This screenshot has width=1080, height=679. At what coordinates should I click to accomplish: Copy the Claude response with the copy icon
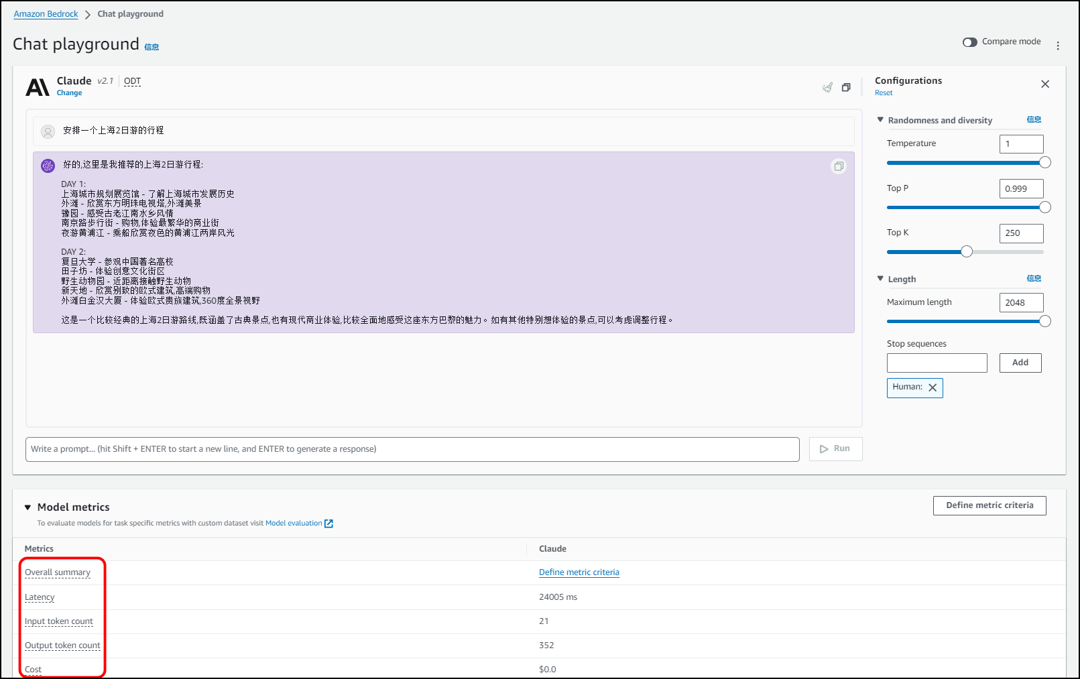(839, 166)
